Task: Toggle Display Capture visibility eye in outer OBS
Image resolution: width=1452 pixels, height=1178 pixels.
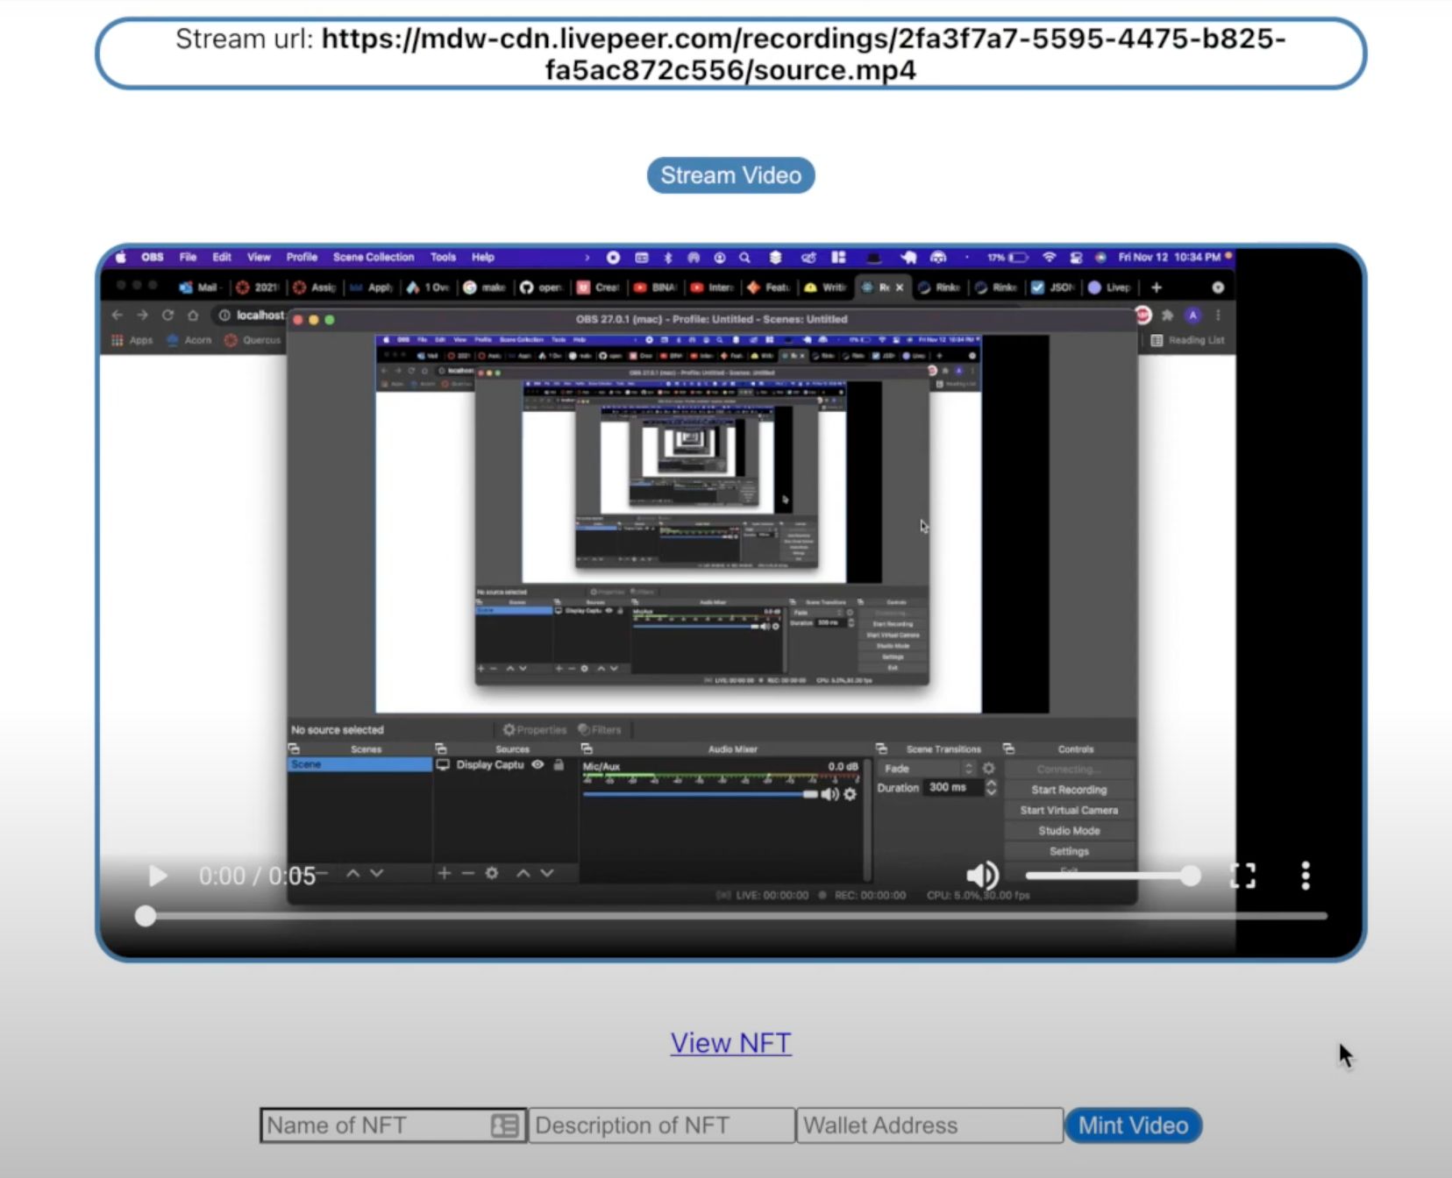Action: [537, 764]
